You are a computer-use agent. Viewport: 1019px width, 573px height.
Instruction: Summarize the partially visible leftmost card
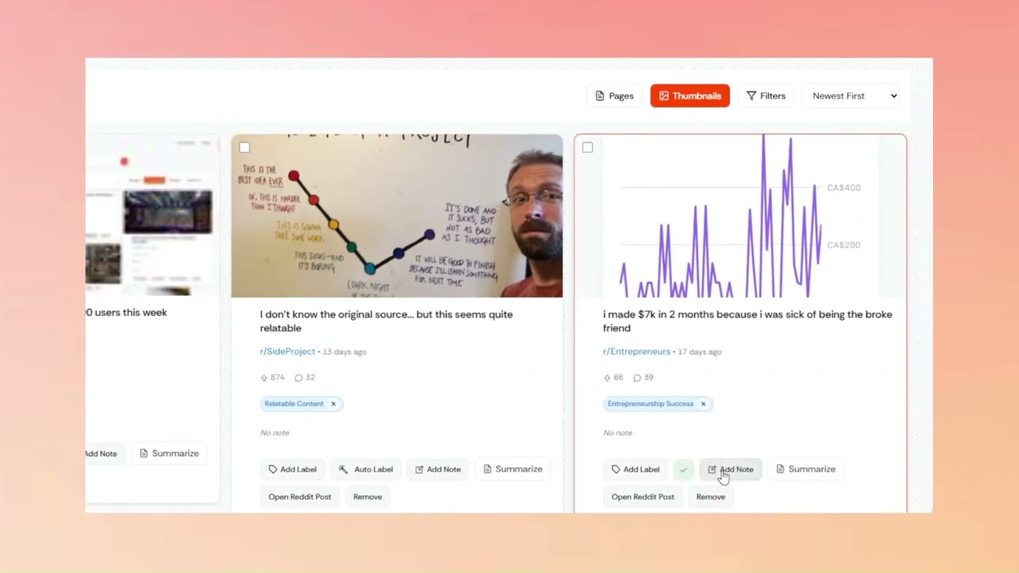pyautogui.click(x=169, y=454)
